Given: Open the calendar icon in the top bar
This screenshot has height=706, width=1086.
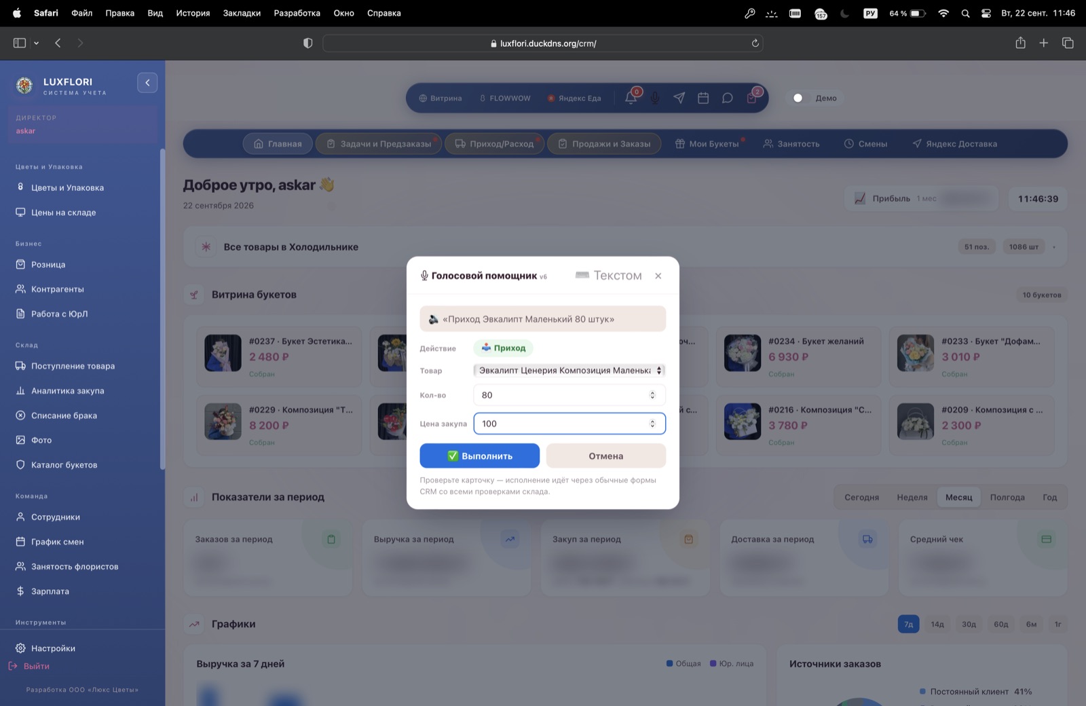Looking at the screenshot, I should point(703,98).
